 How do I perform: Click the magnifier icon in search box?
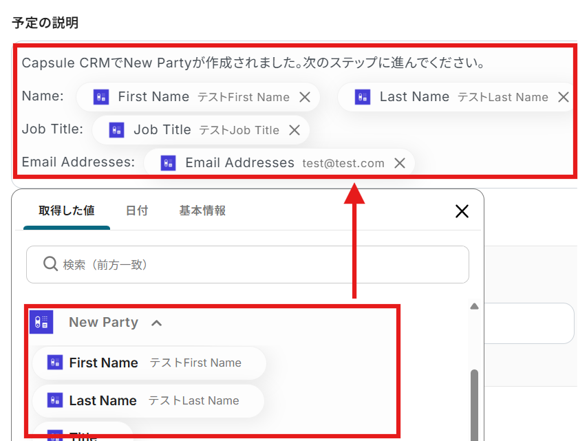click(x=50, y=264)
